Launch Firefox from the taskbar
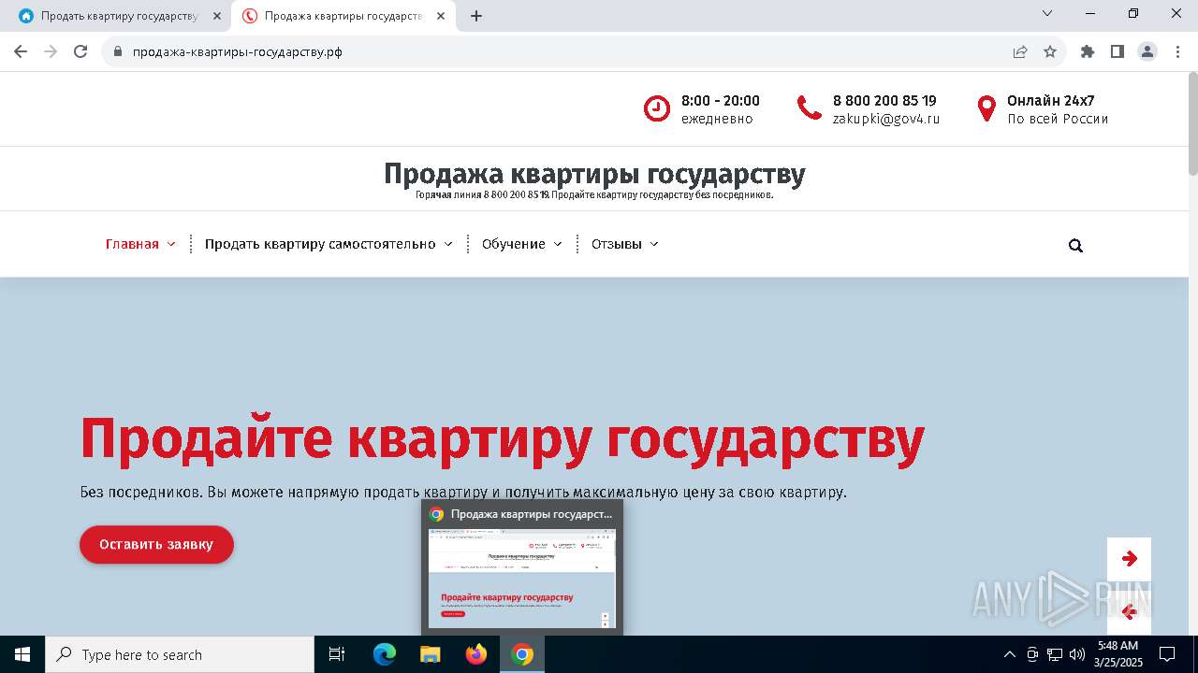 point(476,654)
